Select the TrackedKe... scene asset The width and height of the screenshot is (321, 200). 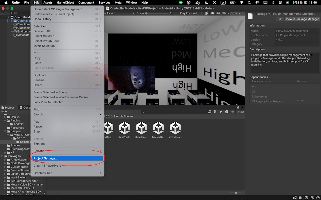[158, 130]
